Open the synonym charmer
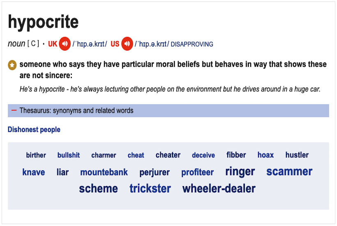 tap(104, 155)
